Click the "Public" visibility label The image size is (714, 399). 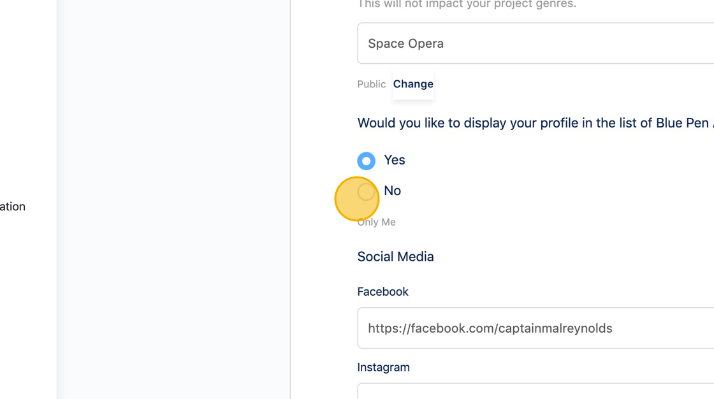click(372, 84)
